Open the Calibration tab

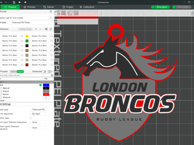tap(87, 7)
